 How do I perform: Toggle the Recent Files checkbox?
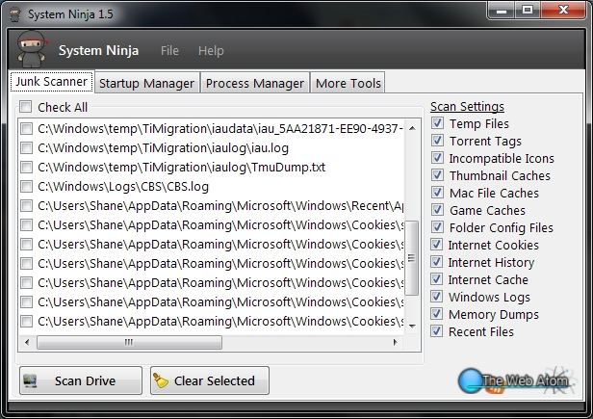[x=437, y=331]
